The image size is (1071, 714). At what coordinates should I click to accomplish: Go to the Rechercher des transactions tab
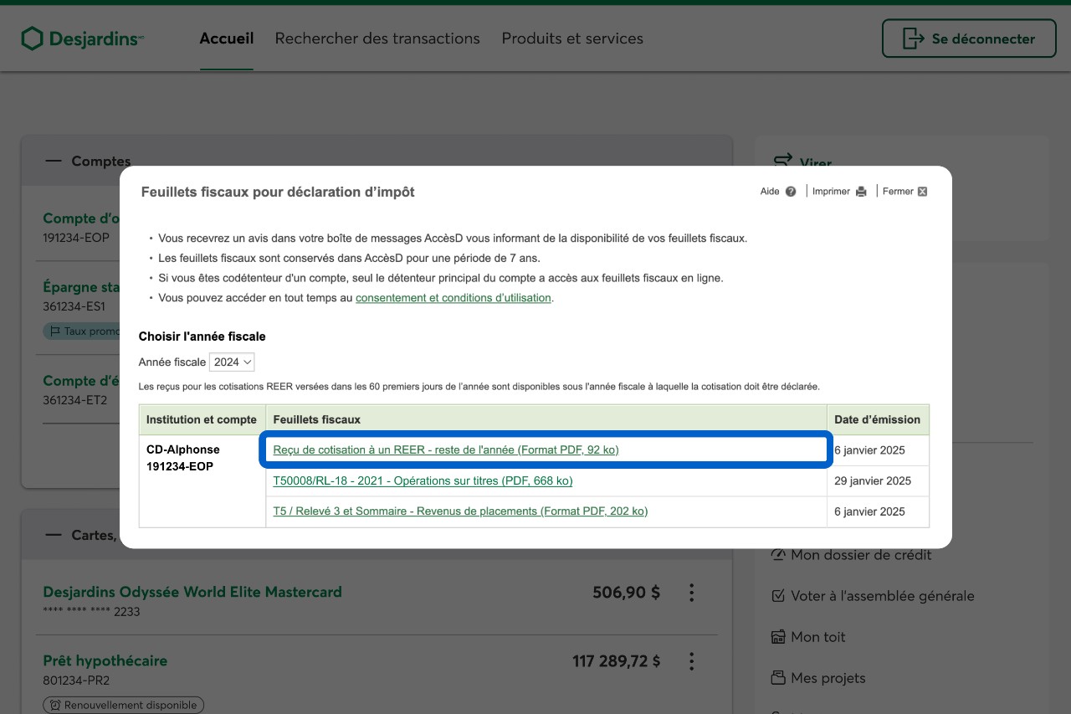point(377,39)
